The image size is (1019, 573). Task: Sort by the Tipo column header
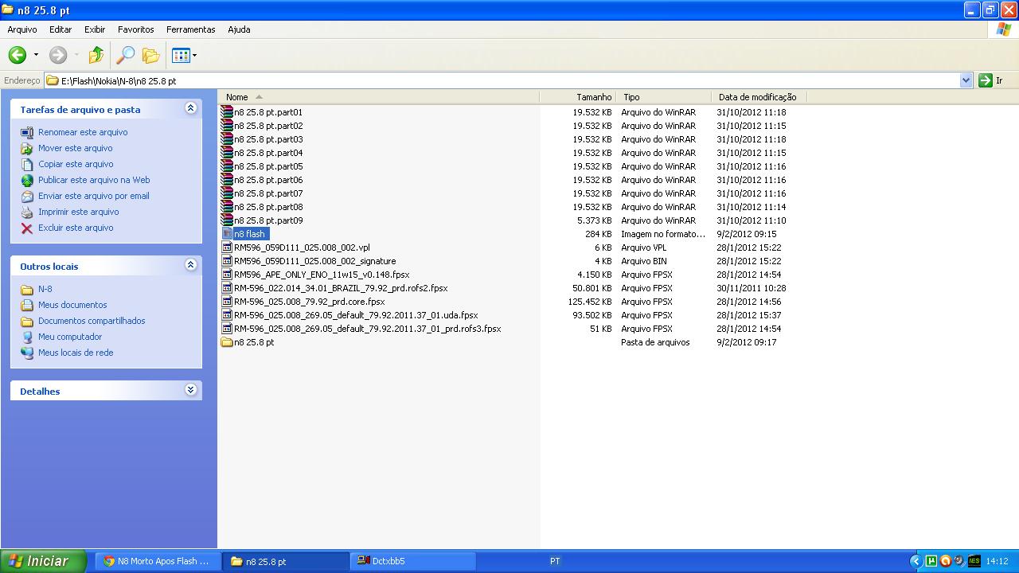pyautogui.click(x=664, y=97)
